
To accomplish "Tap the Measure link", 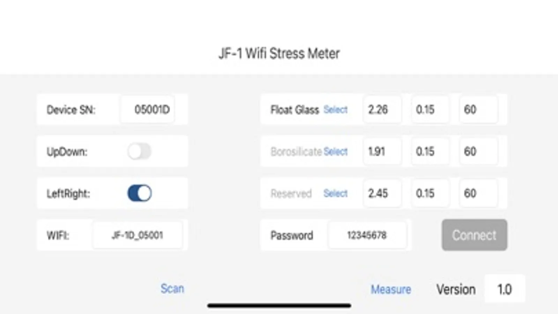I will point(390,289).
